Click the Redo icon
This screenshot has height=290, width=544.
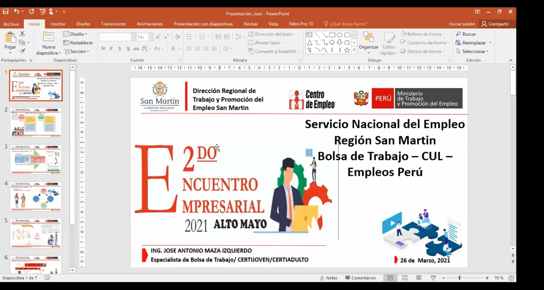coord(31,11)
